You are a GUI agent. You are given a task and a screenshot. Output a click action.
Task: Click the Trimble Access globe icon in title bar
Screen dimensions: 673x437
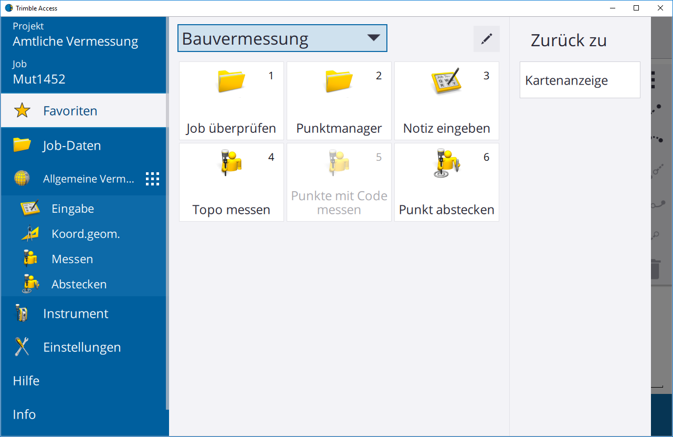click(8, 8)
